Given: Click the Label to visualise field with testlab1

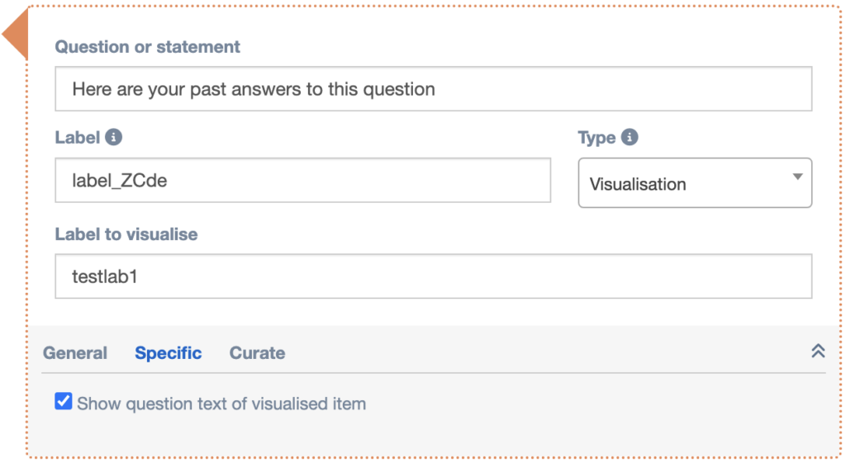Looking at the screenshot, I should point(433,276).
